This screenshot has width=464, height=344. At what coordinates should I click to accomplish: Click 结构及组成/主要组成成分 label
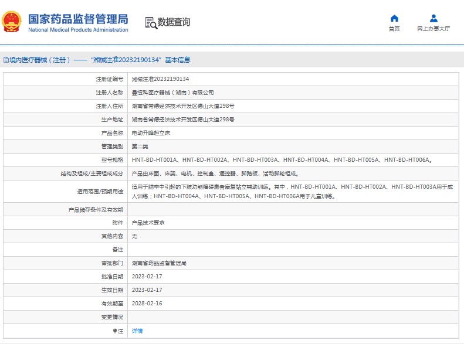coord(92,174)
